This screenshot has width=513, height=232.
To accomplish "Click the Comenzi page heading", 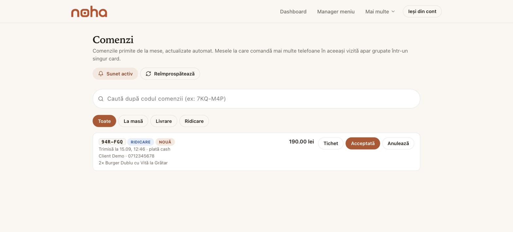I will pos(113,40).
